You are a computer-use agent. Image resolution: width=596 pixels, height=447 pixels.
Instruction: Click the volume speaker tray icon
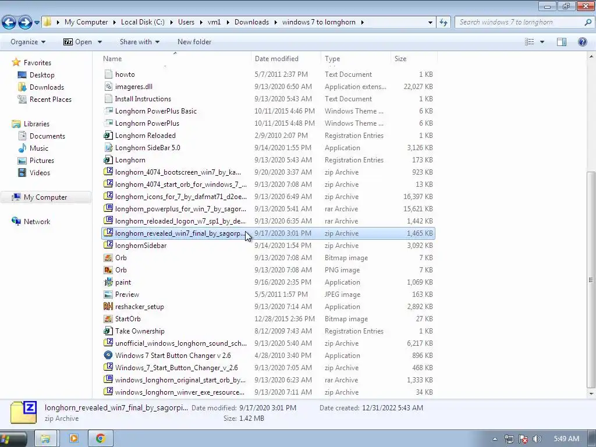[537, 439]
